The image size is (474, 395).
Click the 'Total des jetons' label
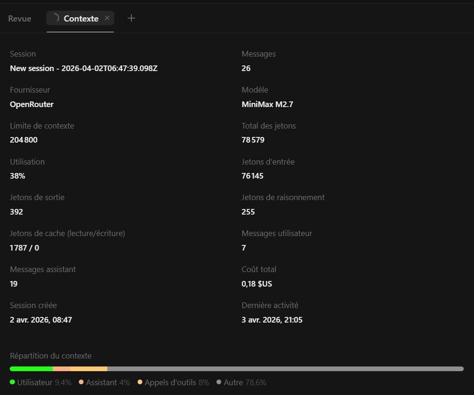[x=269, y=126]
